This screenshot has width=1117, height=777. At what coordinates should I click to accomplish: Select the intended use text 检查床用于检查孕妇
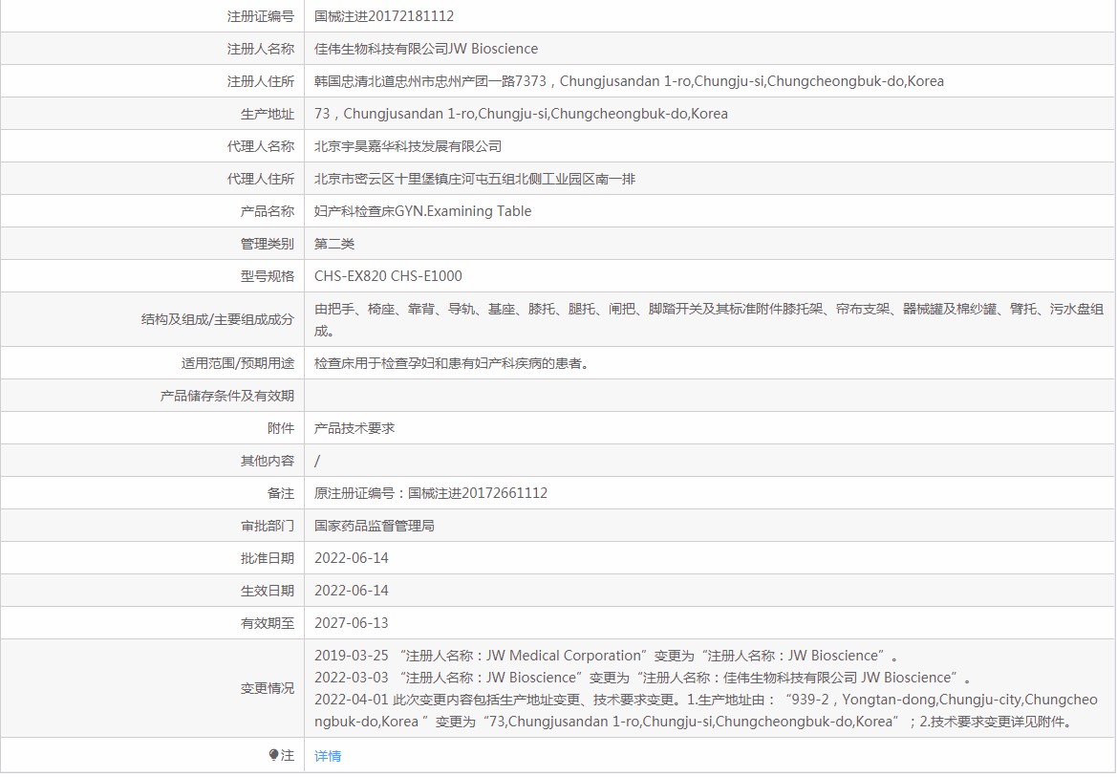pyautogui.click(x=452, y=363)
